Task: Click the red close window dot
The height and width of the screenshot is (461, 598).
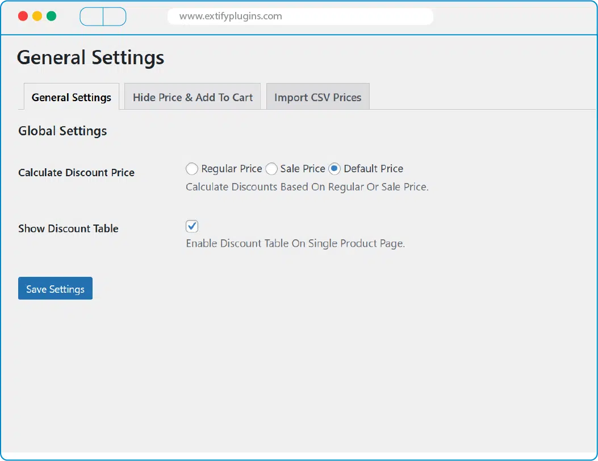Action: click(23, 16)
